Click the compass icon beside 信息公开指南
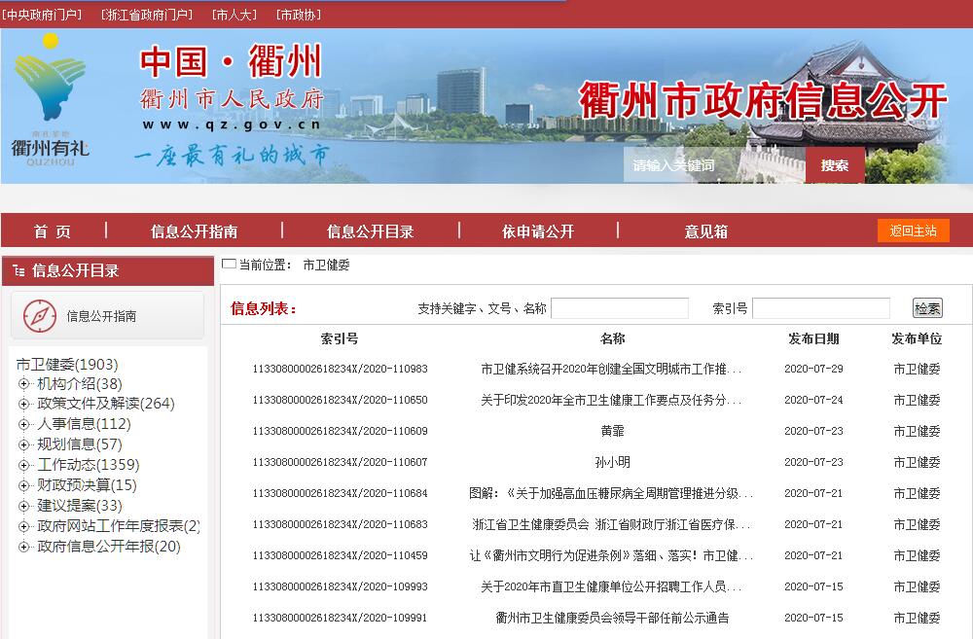973x639 pixels. 39,316
